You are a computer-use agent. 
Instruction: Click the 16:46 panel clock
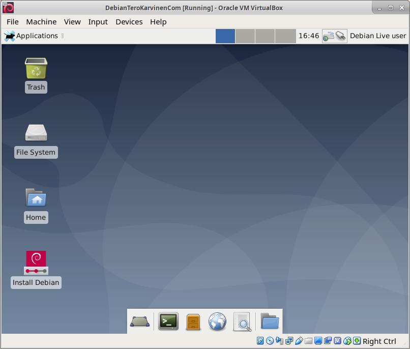pyautogui.click(x=309, y=36)
